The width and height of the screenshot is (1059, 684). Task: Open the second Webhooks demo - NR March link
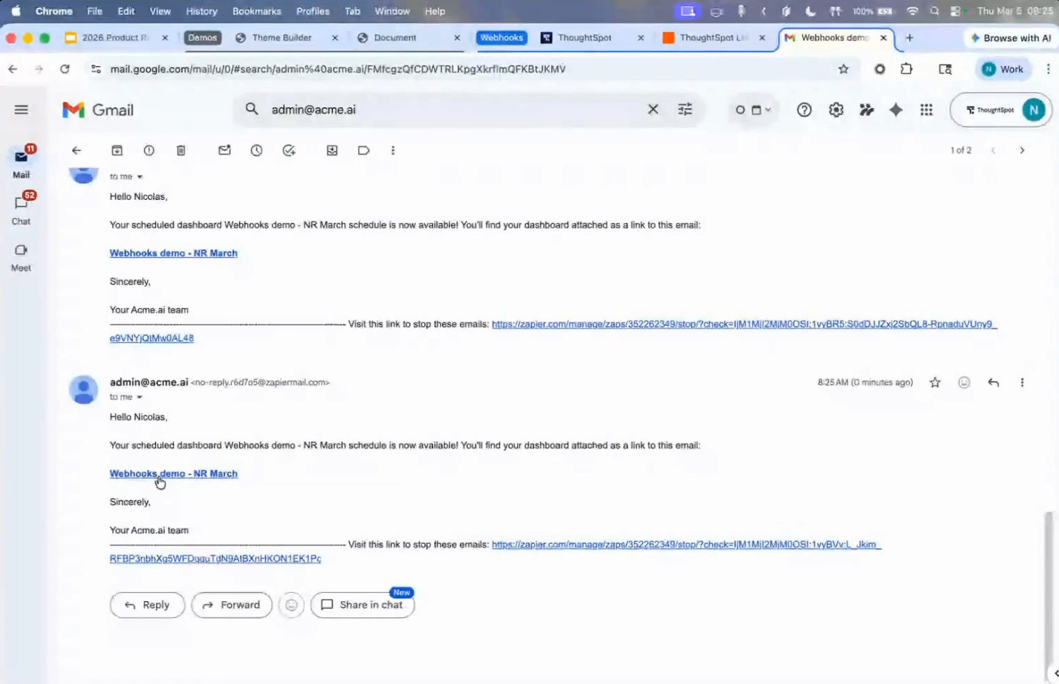point(173,474)
